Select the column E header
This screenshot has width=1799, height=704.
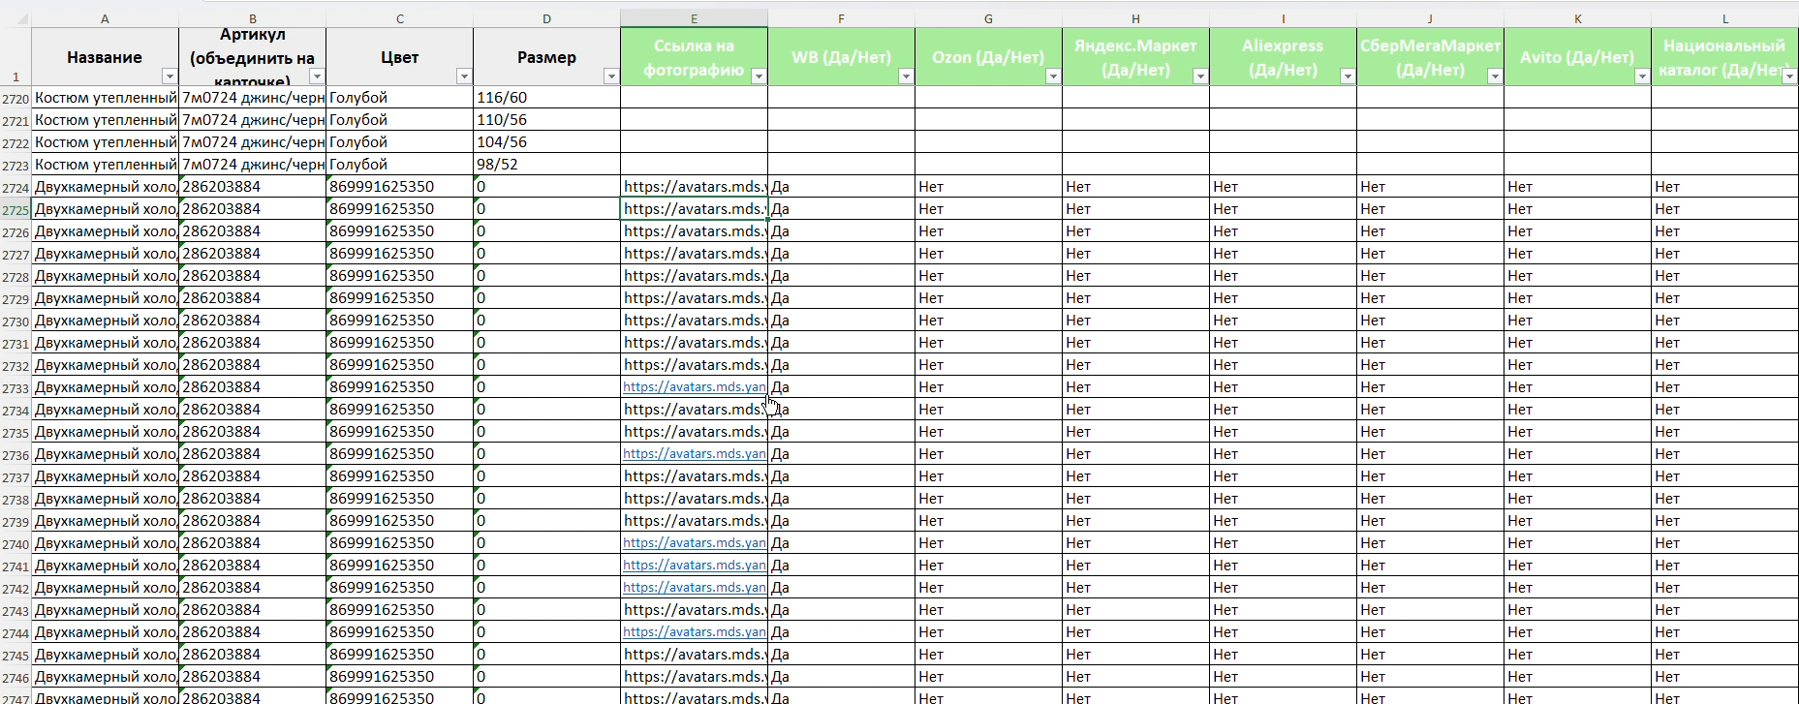(x=694, y=18)
